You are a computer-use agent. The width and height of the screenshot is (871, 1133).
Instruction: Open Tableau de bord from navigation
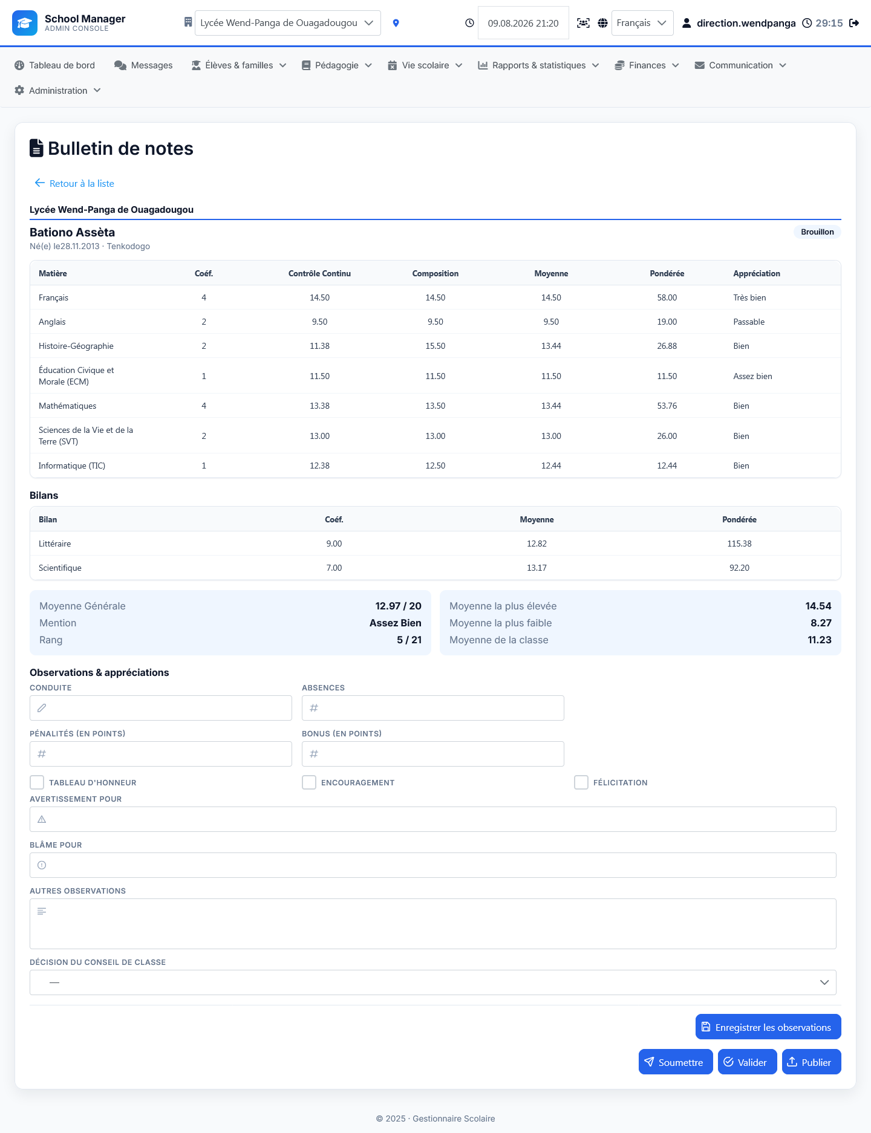tap(54, 65)
